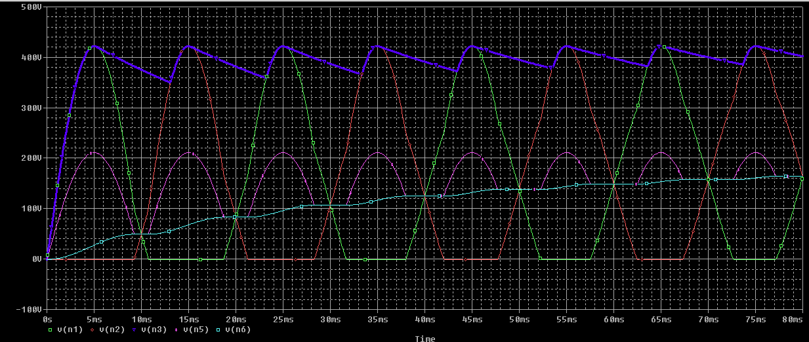
Task: Click the 0V y-axis label
Action: (x=37, y=259)
